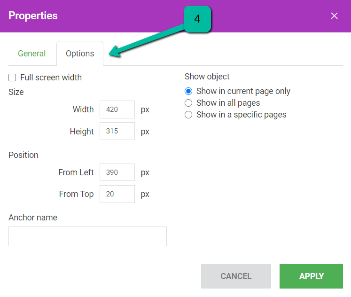351x297 pixels.
Task: Click the Anchor name text box
Action: 87,236
